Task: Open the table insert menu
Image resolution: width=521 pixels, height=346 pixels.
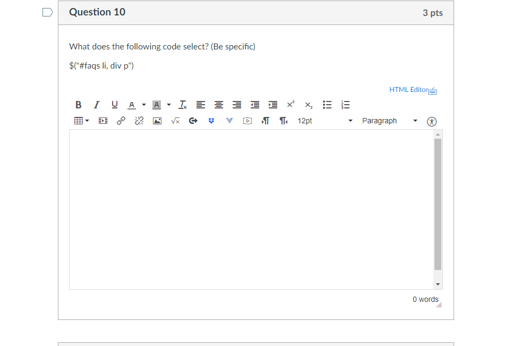Action: point(81,121)
